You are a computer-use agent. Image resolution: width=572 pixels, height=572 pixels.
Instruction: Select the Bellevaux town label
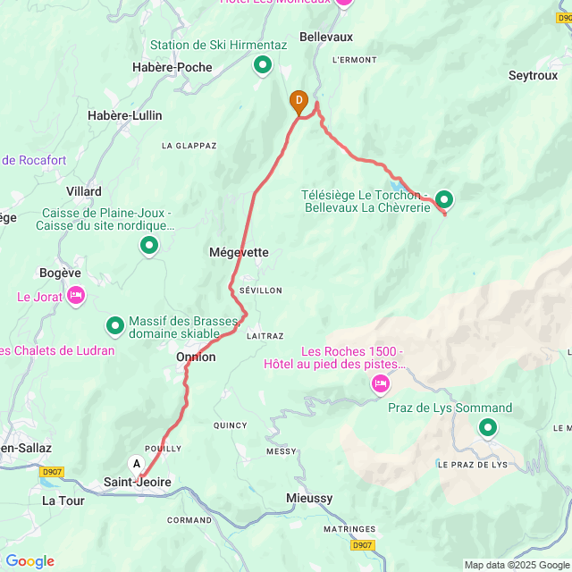pos(326,37)
